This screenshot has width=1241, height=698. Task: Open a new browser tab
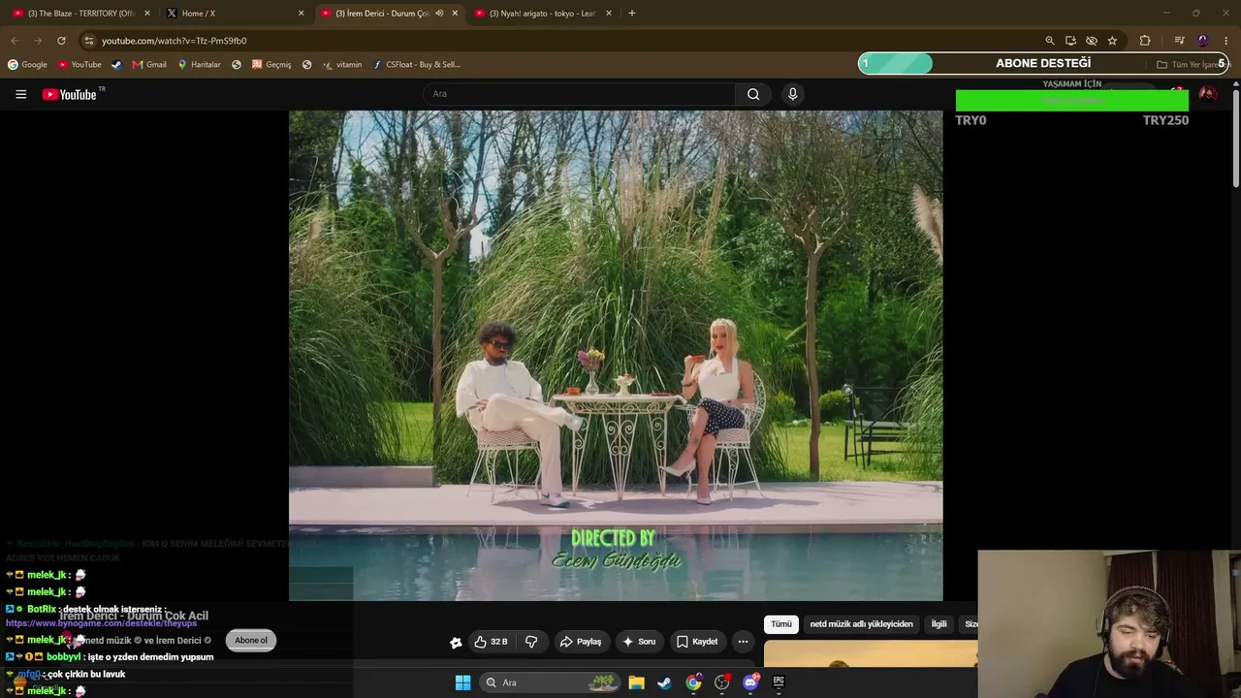[x=632, y=14]
